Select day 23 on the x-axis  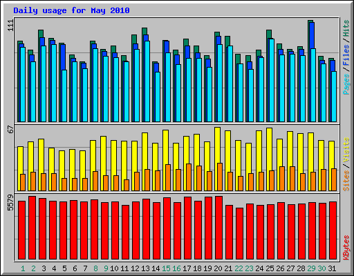click(x=249, y=268)
